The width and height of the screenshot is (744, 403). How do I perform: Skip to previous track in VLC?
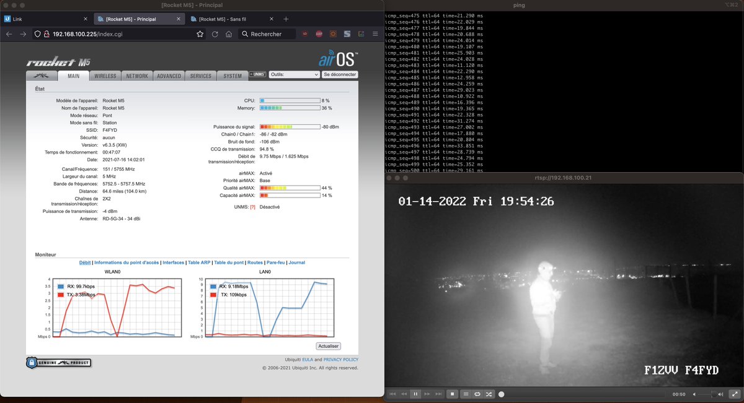392,394
